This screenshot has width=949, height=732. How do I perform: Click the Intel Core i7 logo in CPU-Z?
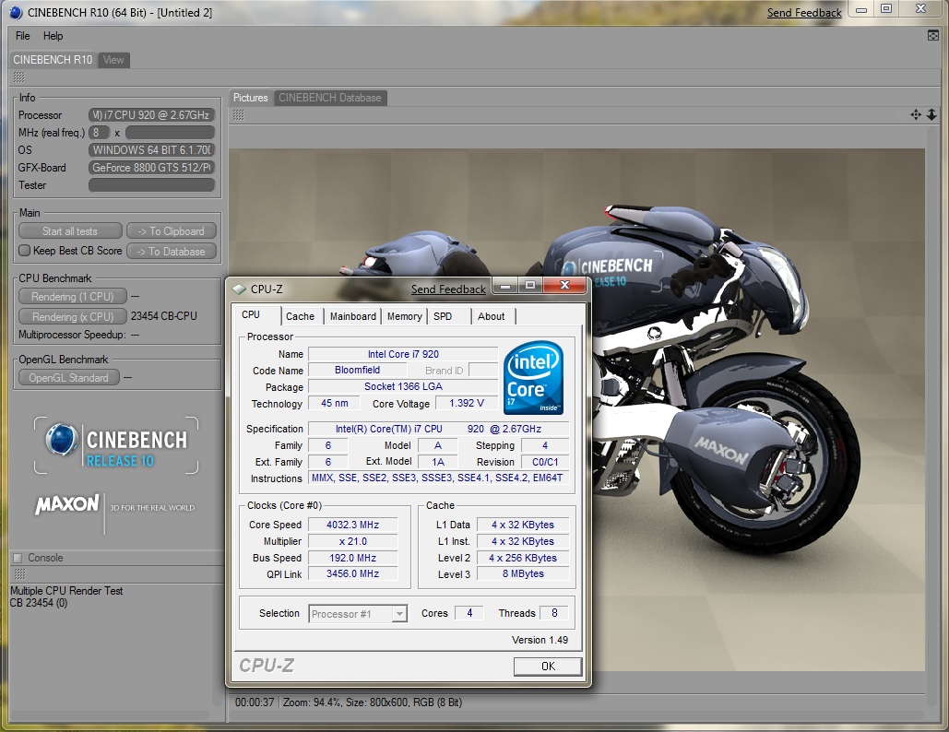click(534, 378)
